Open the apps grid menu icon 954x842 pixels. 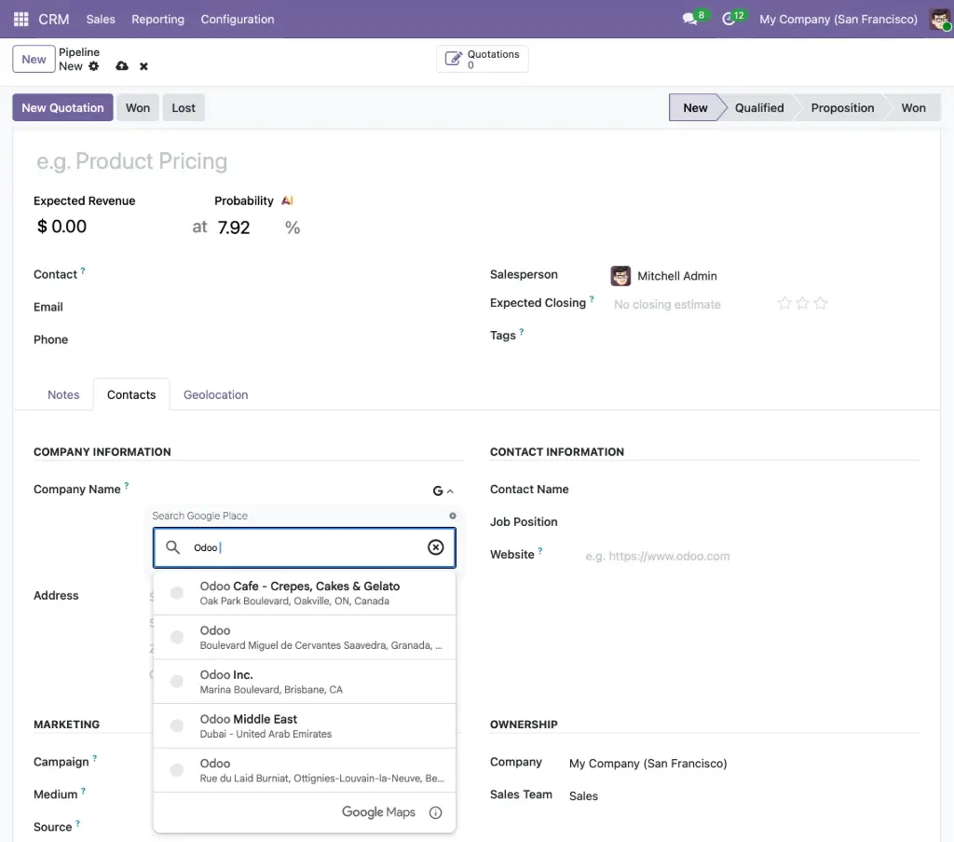(21, 19)
